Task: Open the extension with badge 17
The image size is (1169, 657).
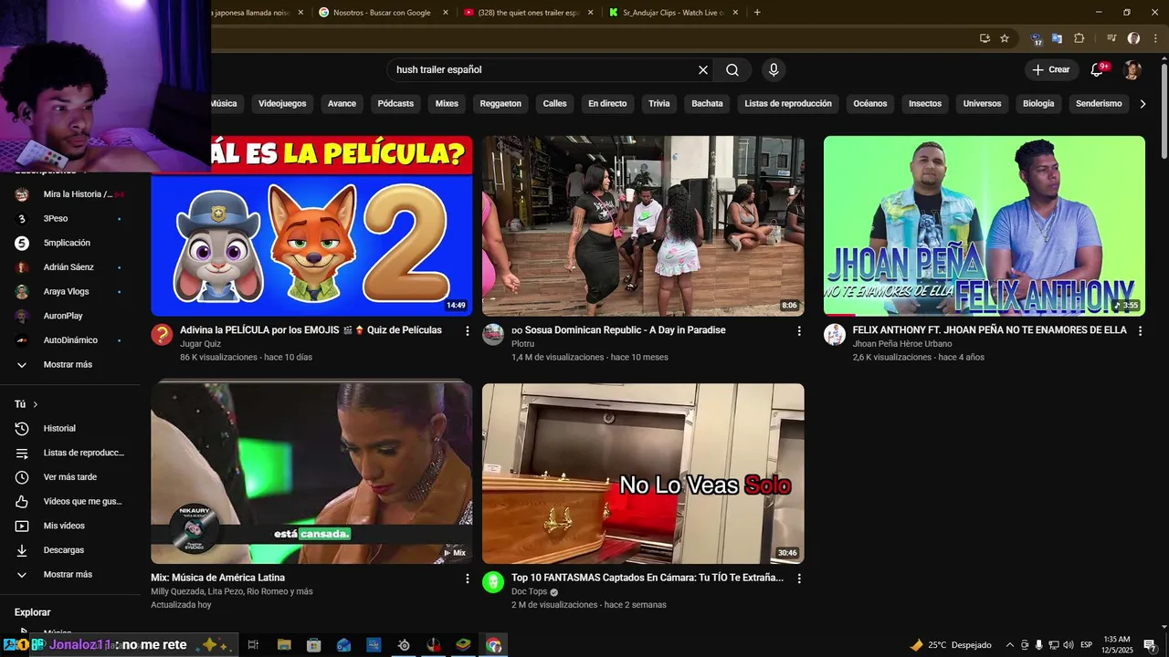Action: (1036, 38)
